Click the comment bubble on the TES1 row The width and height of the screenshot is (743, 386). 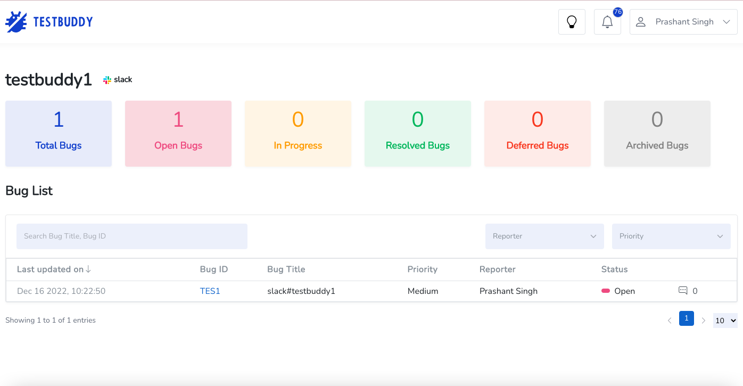click(682, 291)
